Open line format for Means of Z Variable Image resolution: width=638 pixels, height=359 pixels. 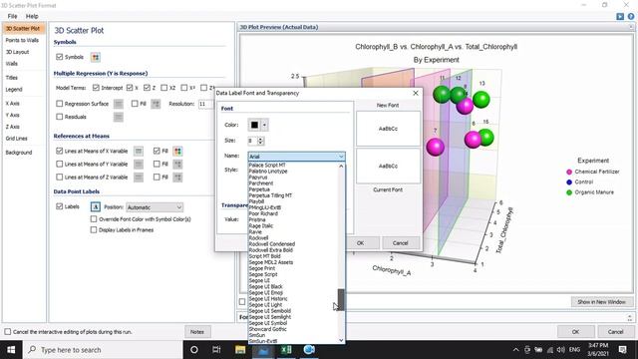click(139, 178)
